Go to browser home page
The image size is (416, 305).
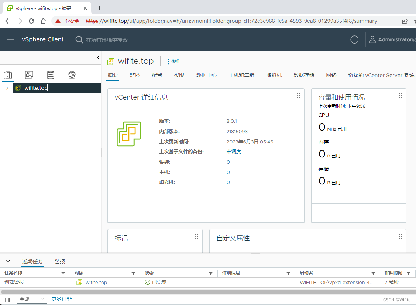click(x=43, y=21)
